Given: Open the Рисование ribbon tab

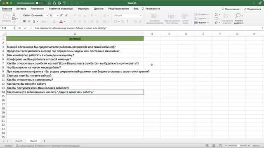Looking at the screenshot, I should pos(37,9).
